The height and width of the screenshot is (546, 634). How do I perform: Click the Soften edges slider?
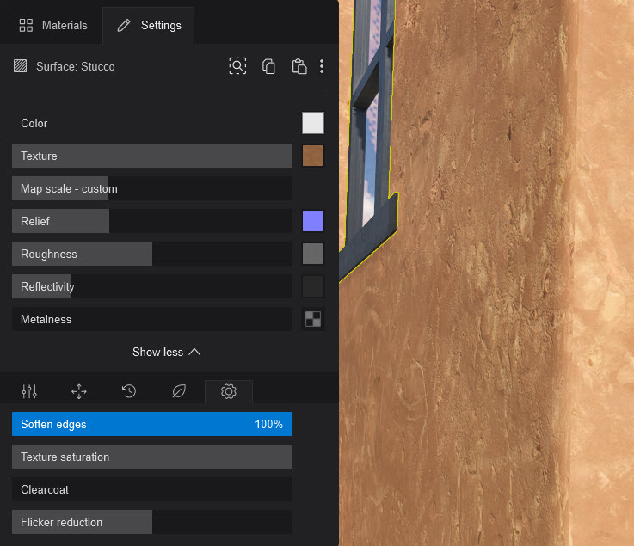point(152,424)
